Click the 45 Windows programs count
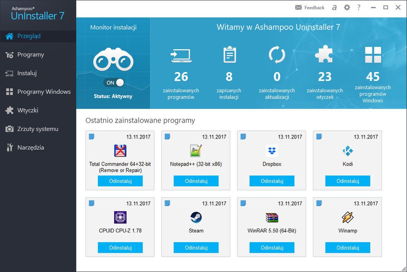Viewport: 407px width, 272px height. [x=373, y=77]
